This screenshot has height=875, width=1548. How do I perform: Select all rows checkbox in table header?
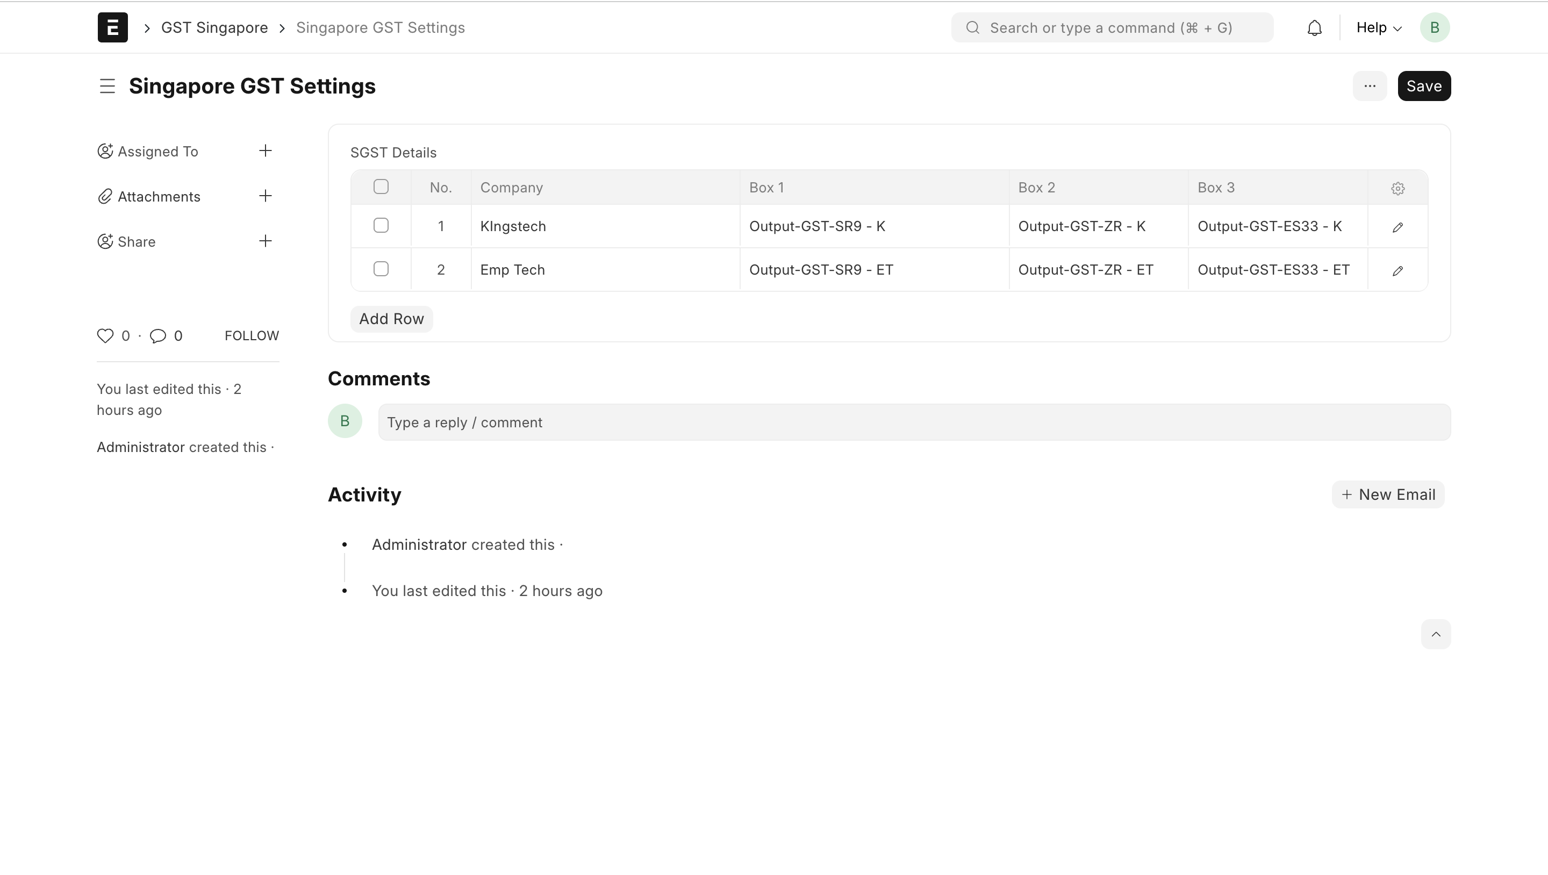point(381,187)
